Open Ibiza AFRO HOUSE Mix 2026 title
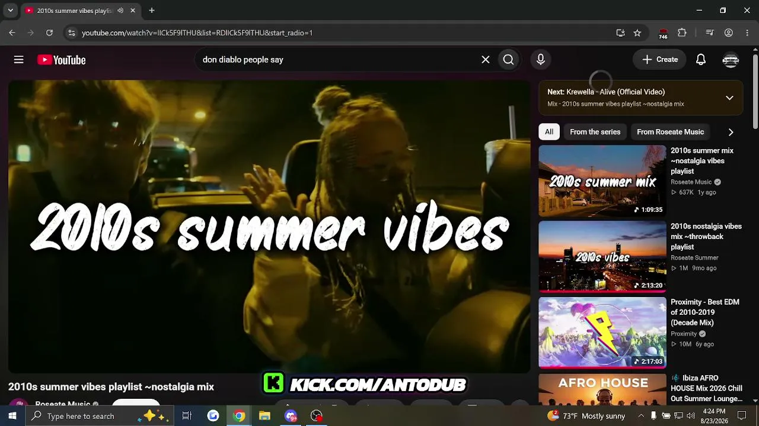Viewport: 759px width, 426px height. (x=707, y=388)
